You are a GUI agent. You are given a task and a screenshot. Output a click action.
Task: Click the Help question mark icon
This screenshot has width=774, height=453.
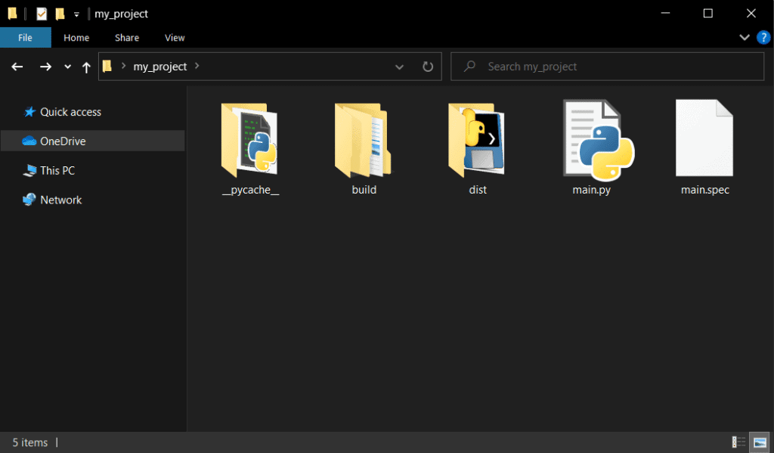[x=763, y=37]
